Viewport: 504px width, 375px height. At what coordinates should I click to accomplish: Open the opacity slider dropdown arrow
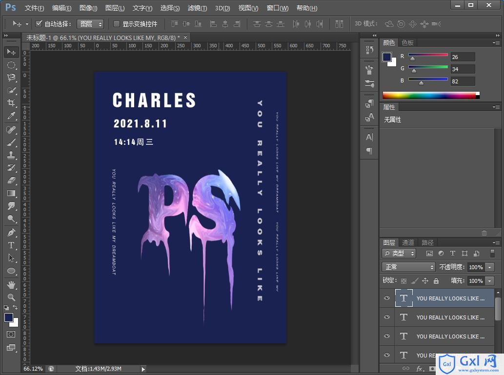coord(489,267)
